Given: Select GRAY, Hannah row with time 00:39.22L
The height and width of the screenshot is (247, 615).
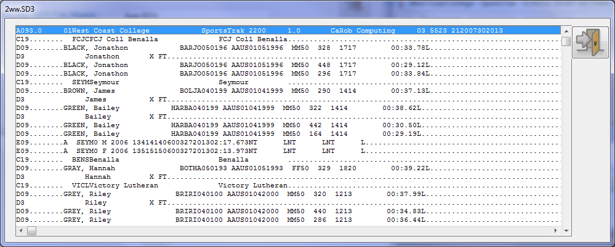Looking at the screenshot, I should coord(288,168).
